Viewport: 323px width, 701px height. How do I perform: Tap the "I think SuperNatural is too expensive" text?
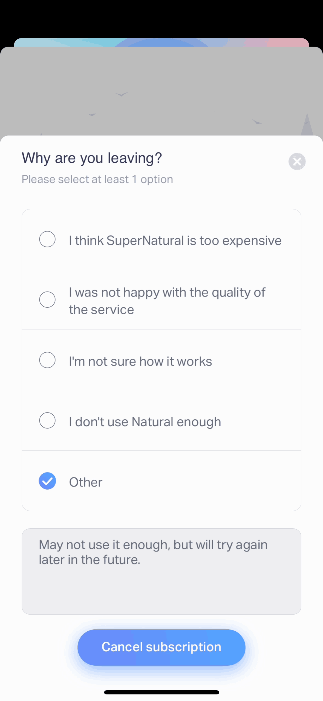point(175,241)
